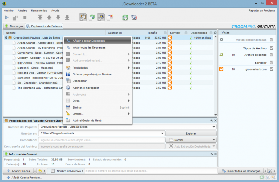Select Abrir en el navegador
This screenshot has width=279, height=182.
pos(98,88)
